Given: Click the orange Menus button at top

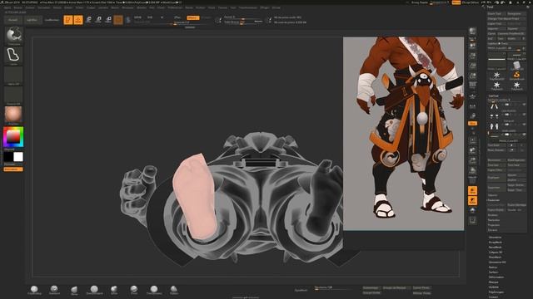Looking at the screenshot, I should pos(456,2).
